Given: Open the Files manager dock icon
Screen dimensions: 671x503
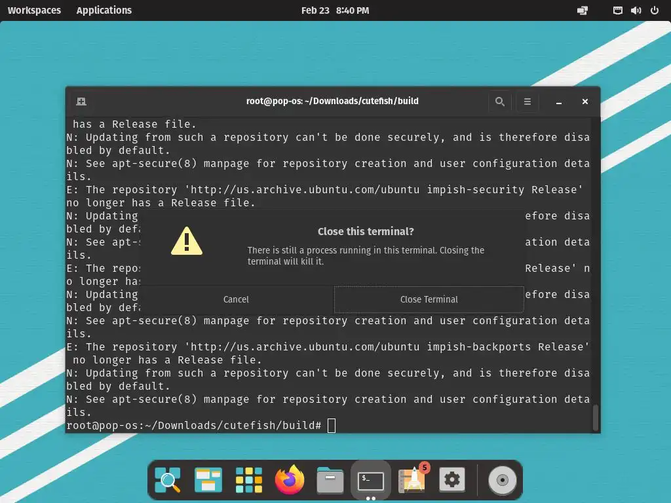Looking at the screenshot, I should tap(330, 480).
